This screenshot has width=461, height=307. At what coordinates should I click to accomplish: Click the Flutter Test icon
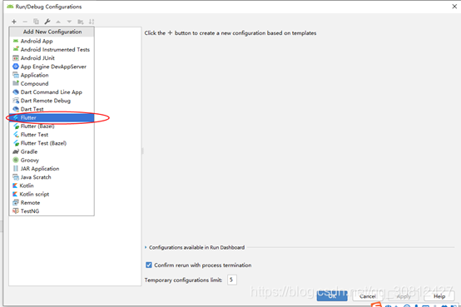(16, 135)
